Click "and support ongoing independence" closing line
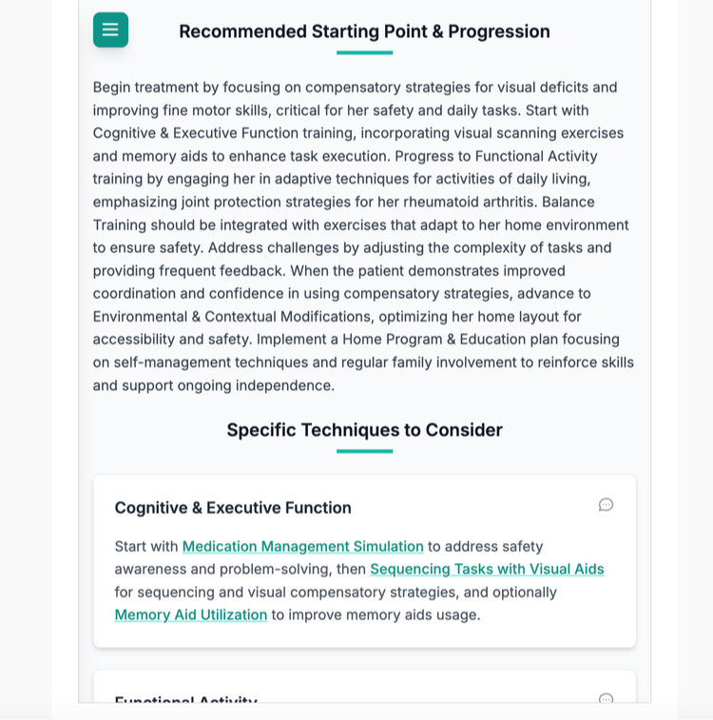The height and width of the screenshot is (720, 713). (213, 386)
